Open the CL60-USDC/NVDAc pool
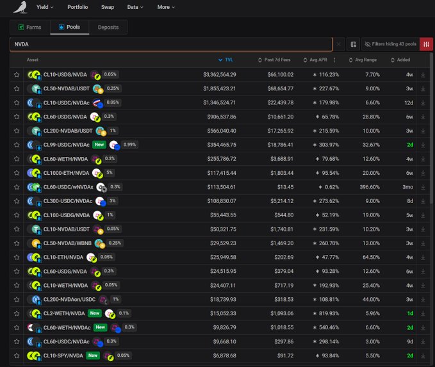 (66, 342)
